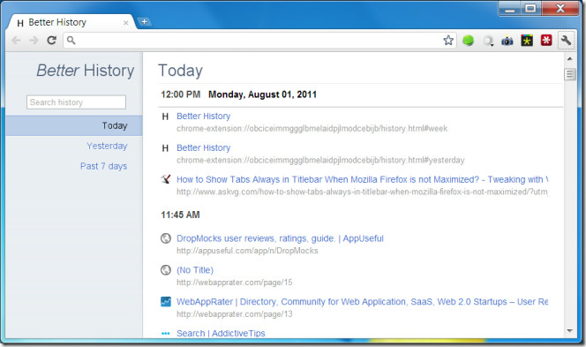586x347 pixels.
Task: Click the URL text appuseful.com/app/n/DropMocks
Action: (247, 251)
